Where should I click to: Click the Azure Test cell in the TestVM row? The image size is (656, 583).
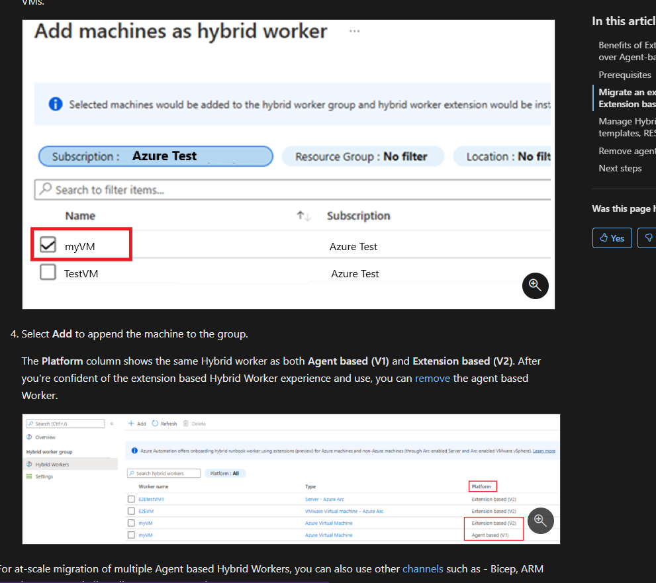355,273
